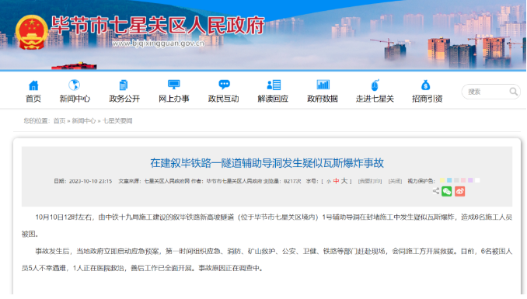Set font size to small 小

328,182
